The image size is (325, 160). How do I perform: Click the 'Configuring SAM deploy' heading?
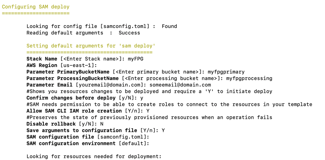coord(36,7)
